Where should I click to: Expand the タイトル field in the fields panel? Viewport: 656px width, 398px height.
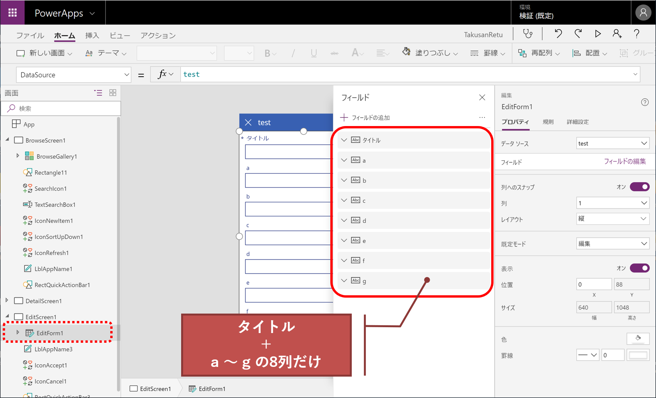coord(344,140)
